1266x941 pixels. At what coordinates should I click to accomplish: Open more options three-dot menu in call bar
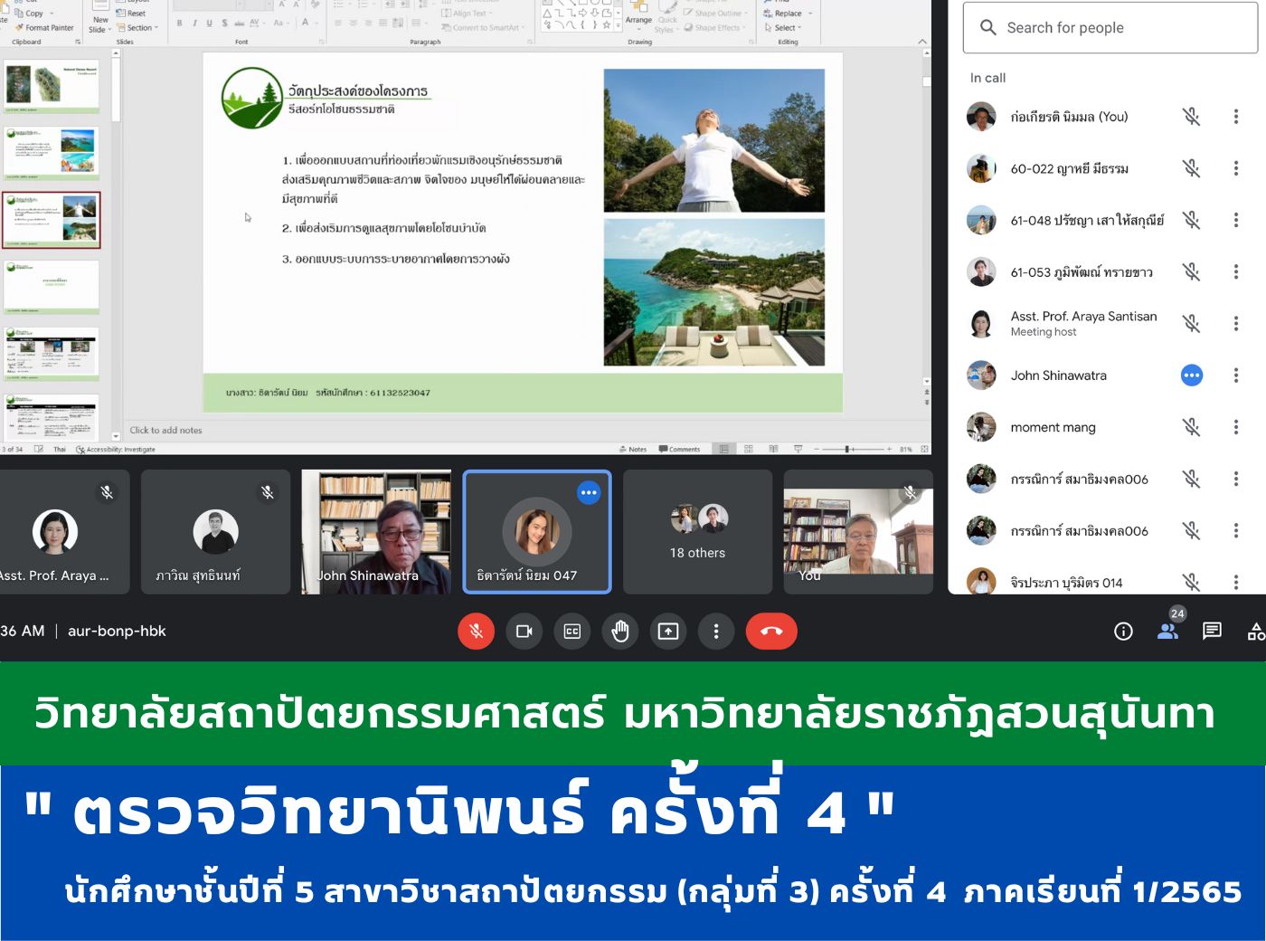point(716,632)
